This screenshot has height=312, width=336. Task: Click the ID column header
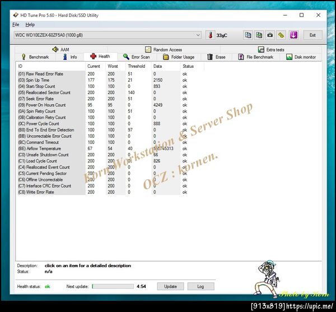pos(50,66)
